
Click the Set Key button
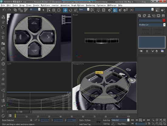tap(107, 124)
